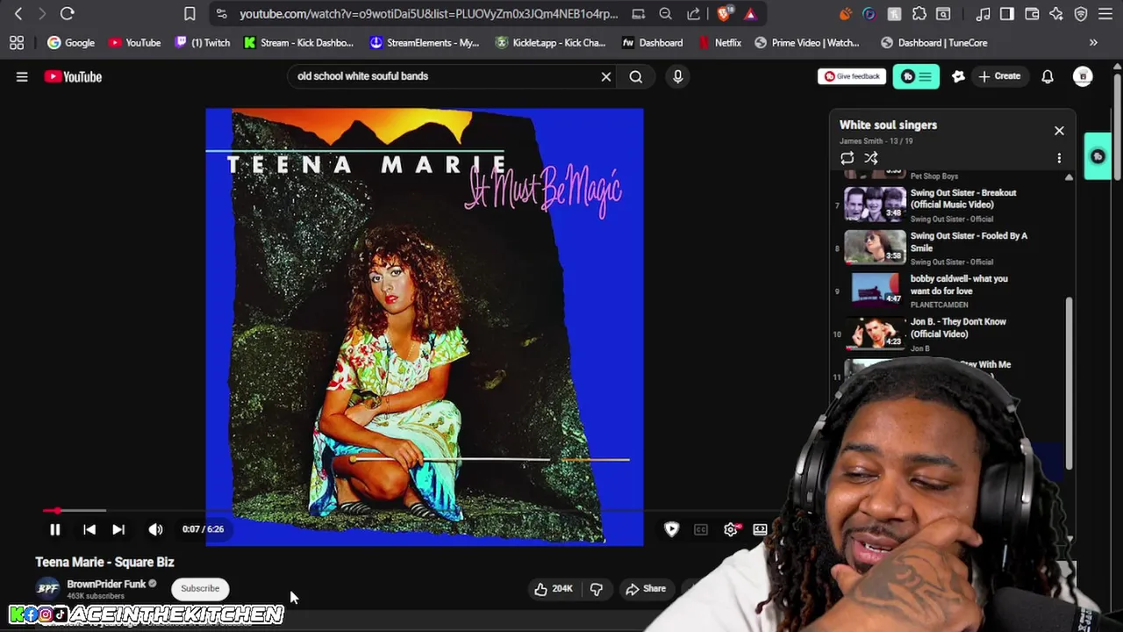Click the share icon in address bar
Image resolution: width=1123 pixels, height=632 pixels.
pyautogui.click(x=694, y=14)
